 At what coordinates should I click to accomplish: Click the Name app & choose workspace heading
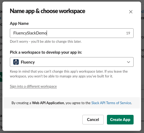(x=47, y=11)
